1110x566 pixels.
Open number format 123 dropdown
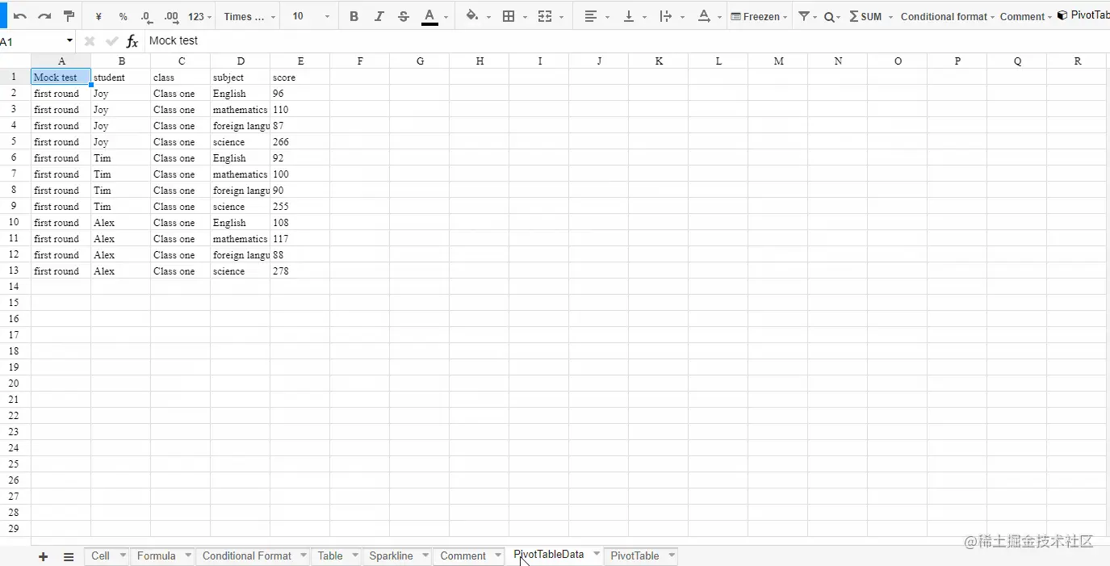pos(199,16)
